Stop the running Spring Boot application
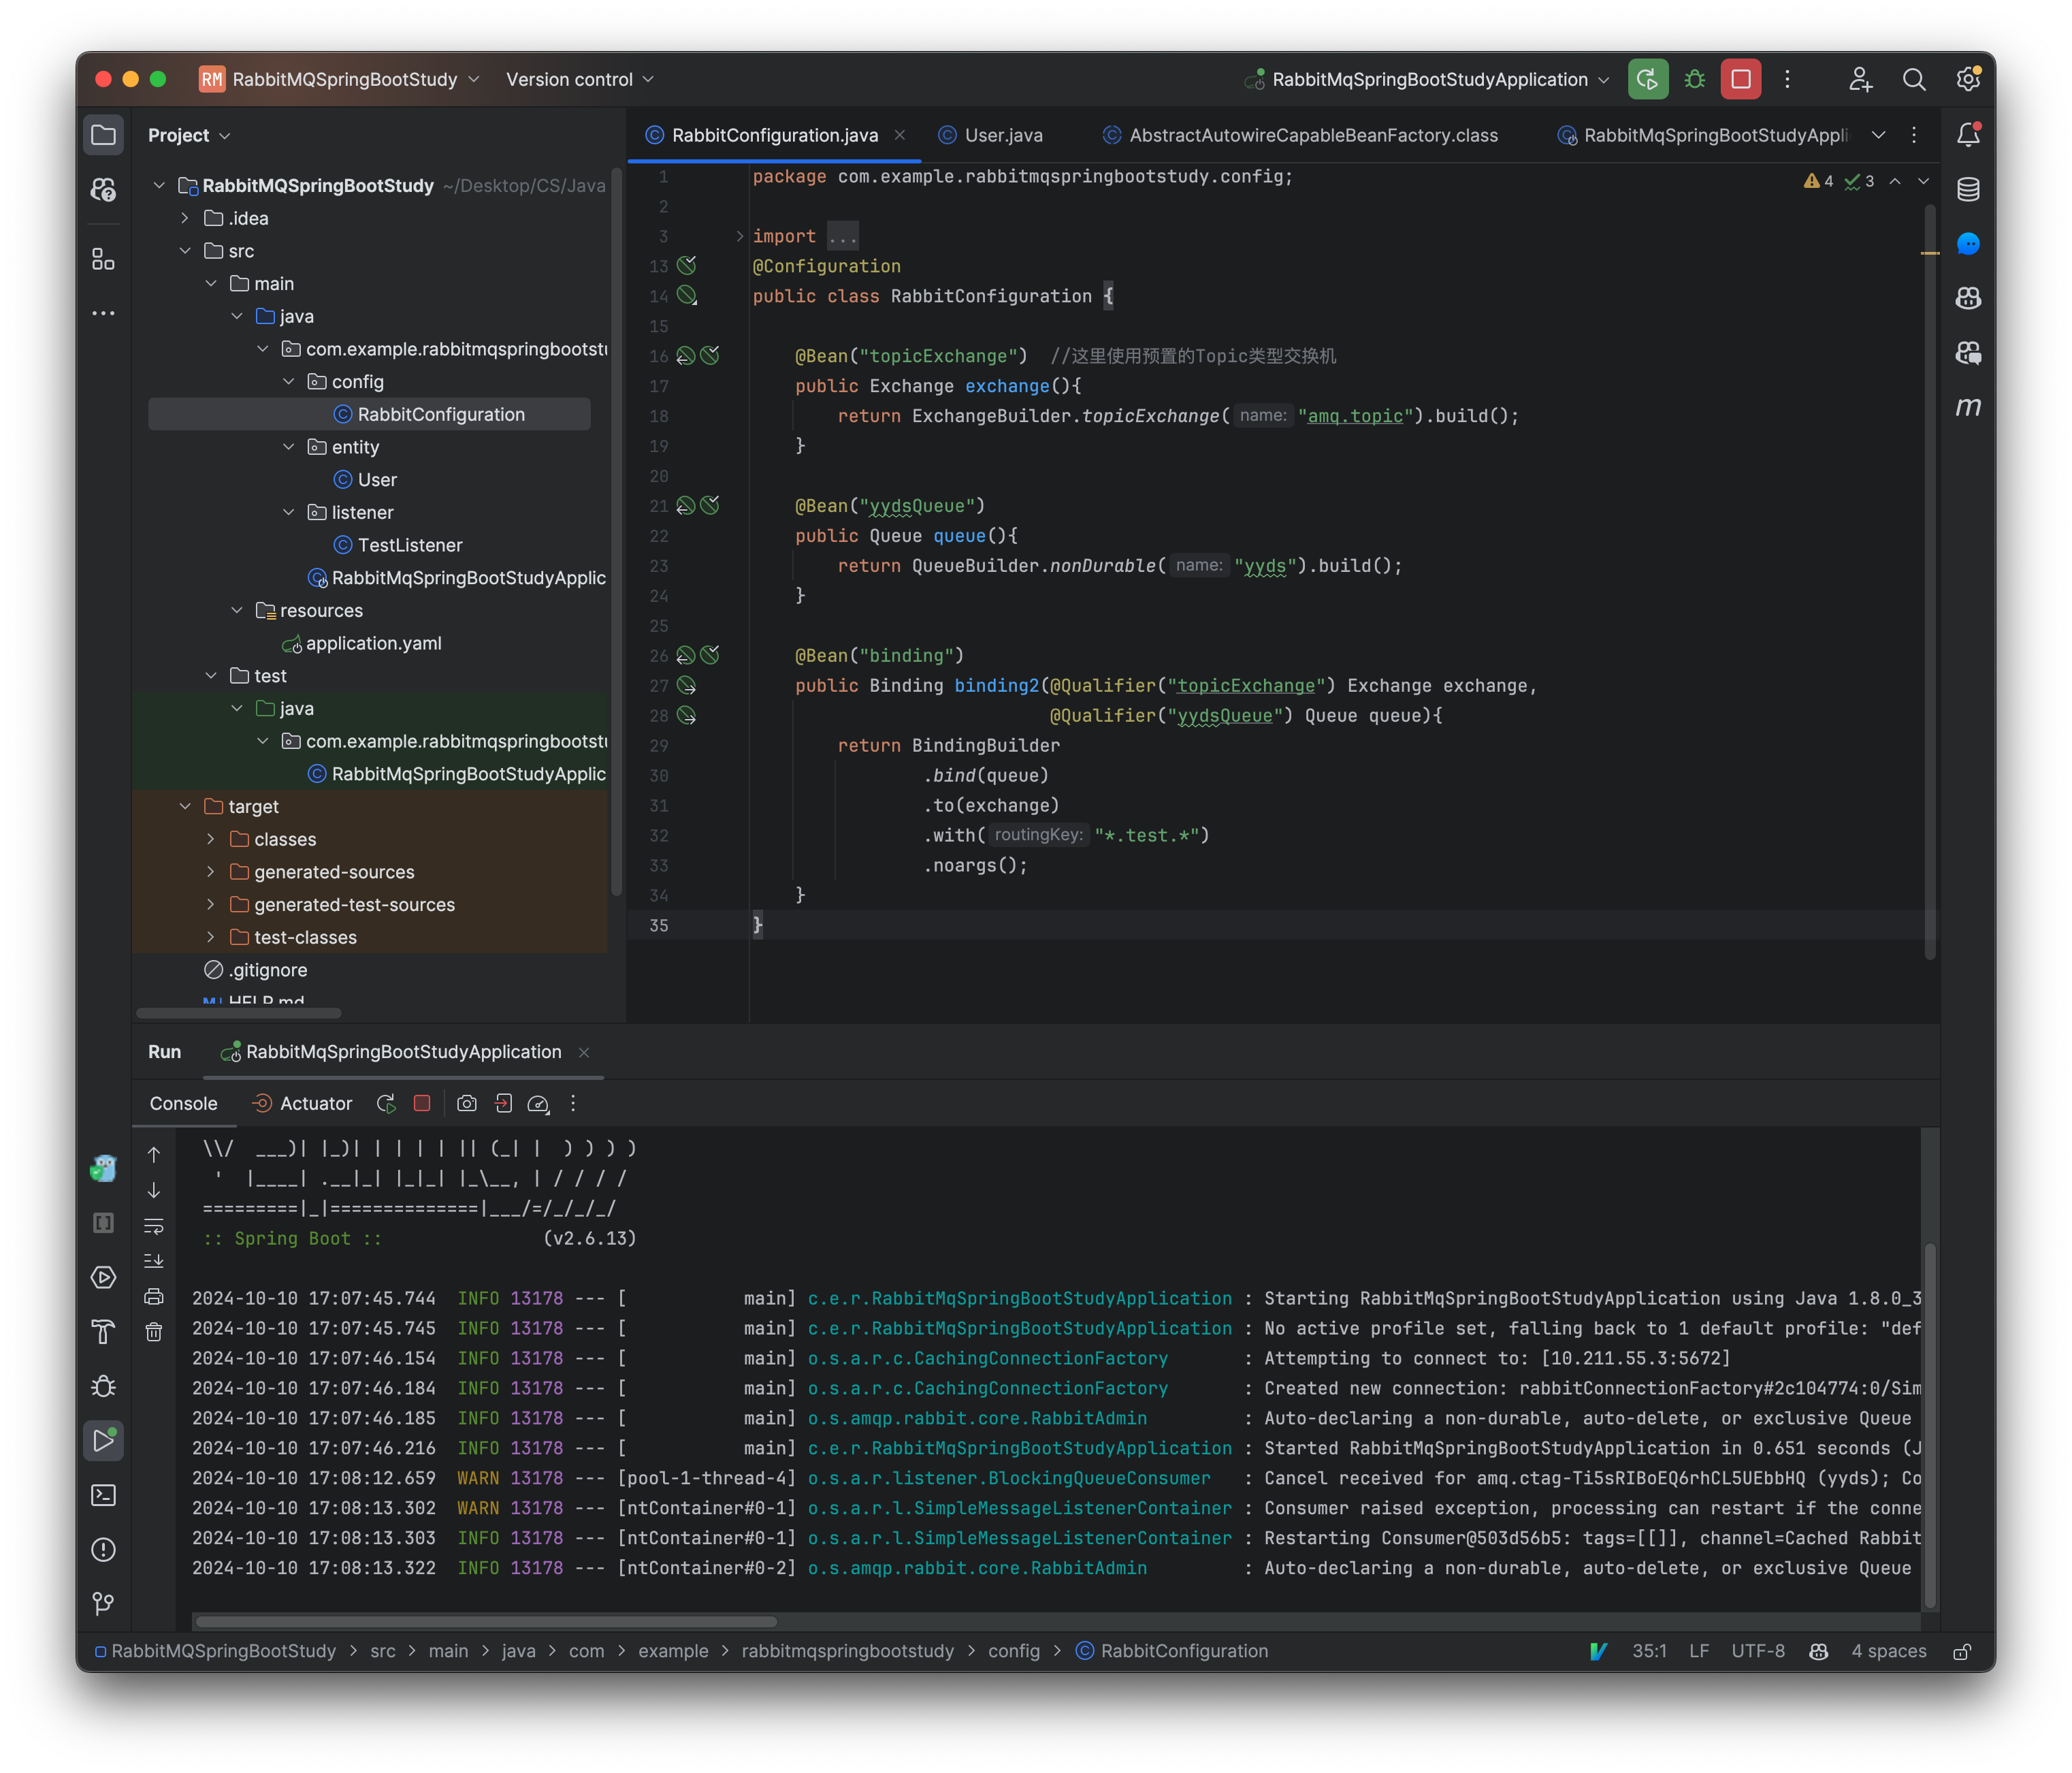Screen dimensions: 2072x1773 [x=422, y=1104]
